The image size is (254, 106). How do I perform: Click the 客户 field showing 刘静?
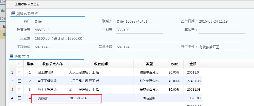[x=58, y=21]
